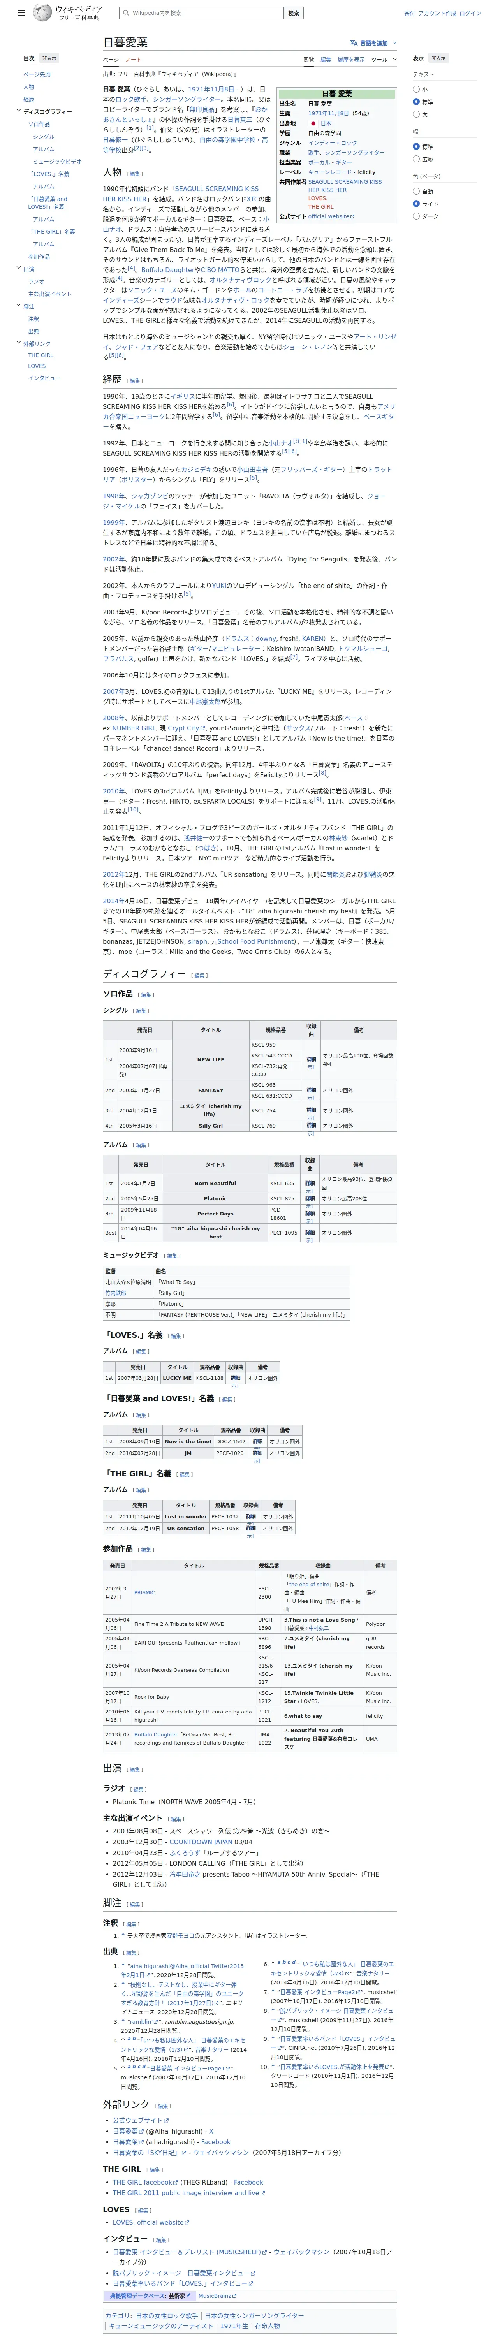
Task: Open インディー・ロック genre link in infobox
Action: pyautogui.click(x=333, y=143)
